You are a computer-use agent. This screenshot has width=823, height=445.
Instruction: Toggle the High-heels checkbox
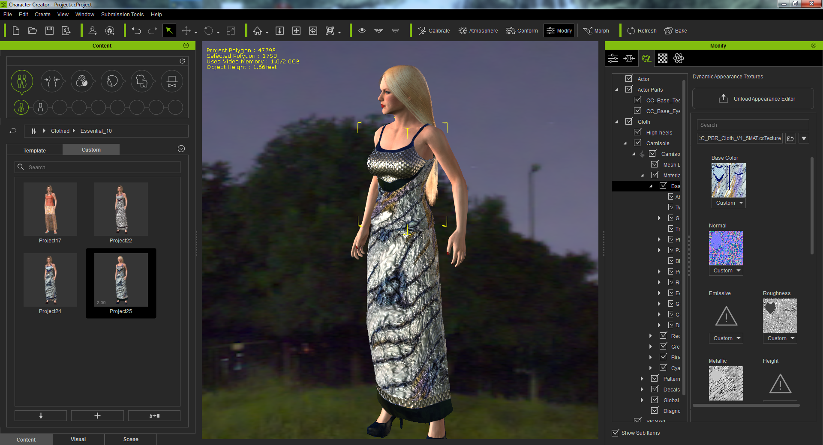click(x=638, y=132)
